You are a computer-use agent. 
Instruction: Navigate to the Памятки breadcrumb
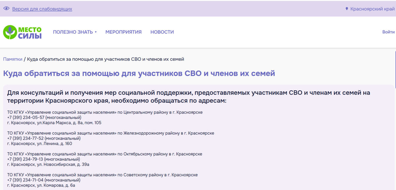(x=13, y=59)
